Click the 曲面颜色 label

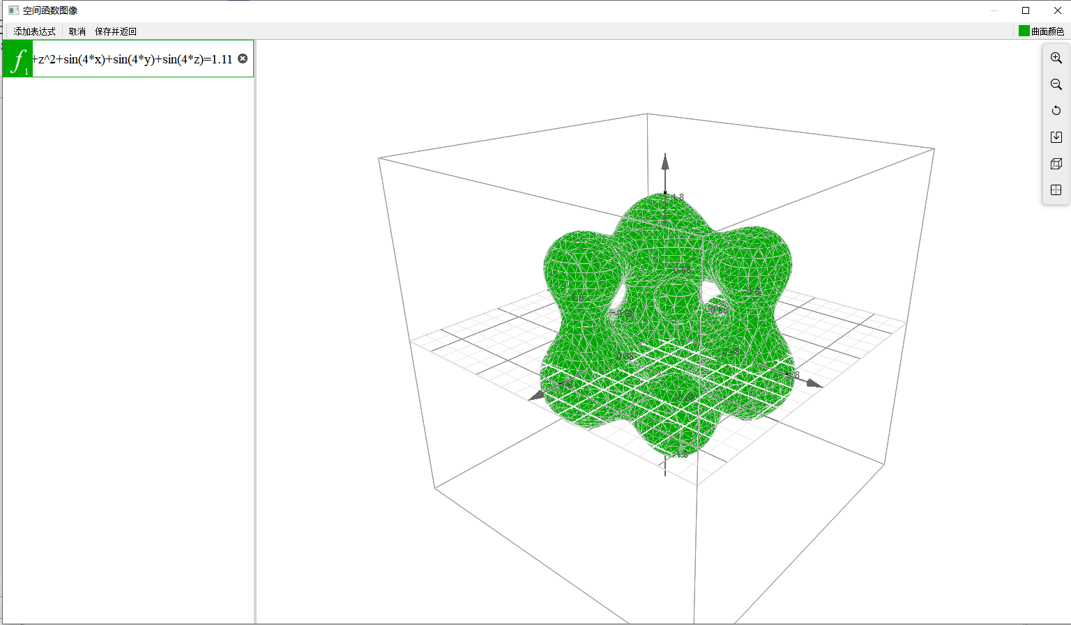pyautogui.click(x=1047, y=31)
